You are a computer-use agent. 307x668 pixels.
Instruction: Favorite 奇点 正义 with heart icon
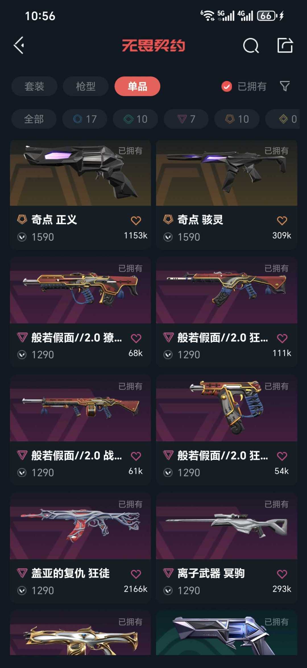point(136,220)
